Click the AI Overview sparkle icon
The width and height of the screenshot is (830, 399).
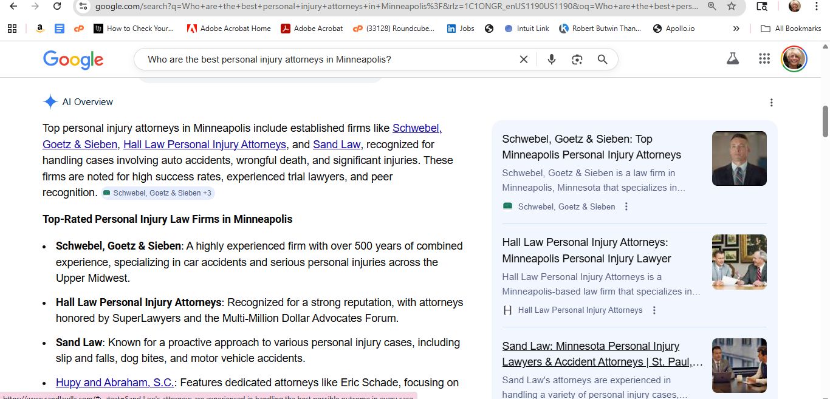pyautogui.click(x=50, y=102)
